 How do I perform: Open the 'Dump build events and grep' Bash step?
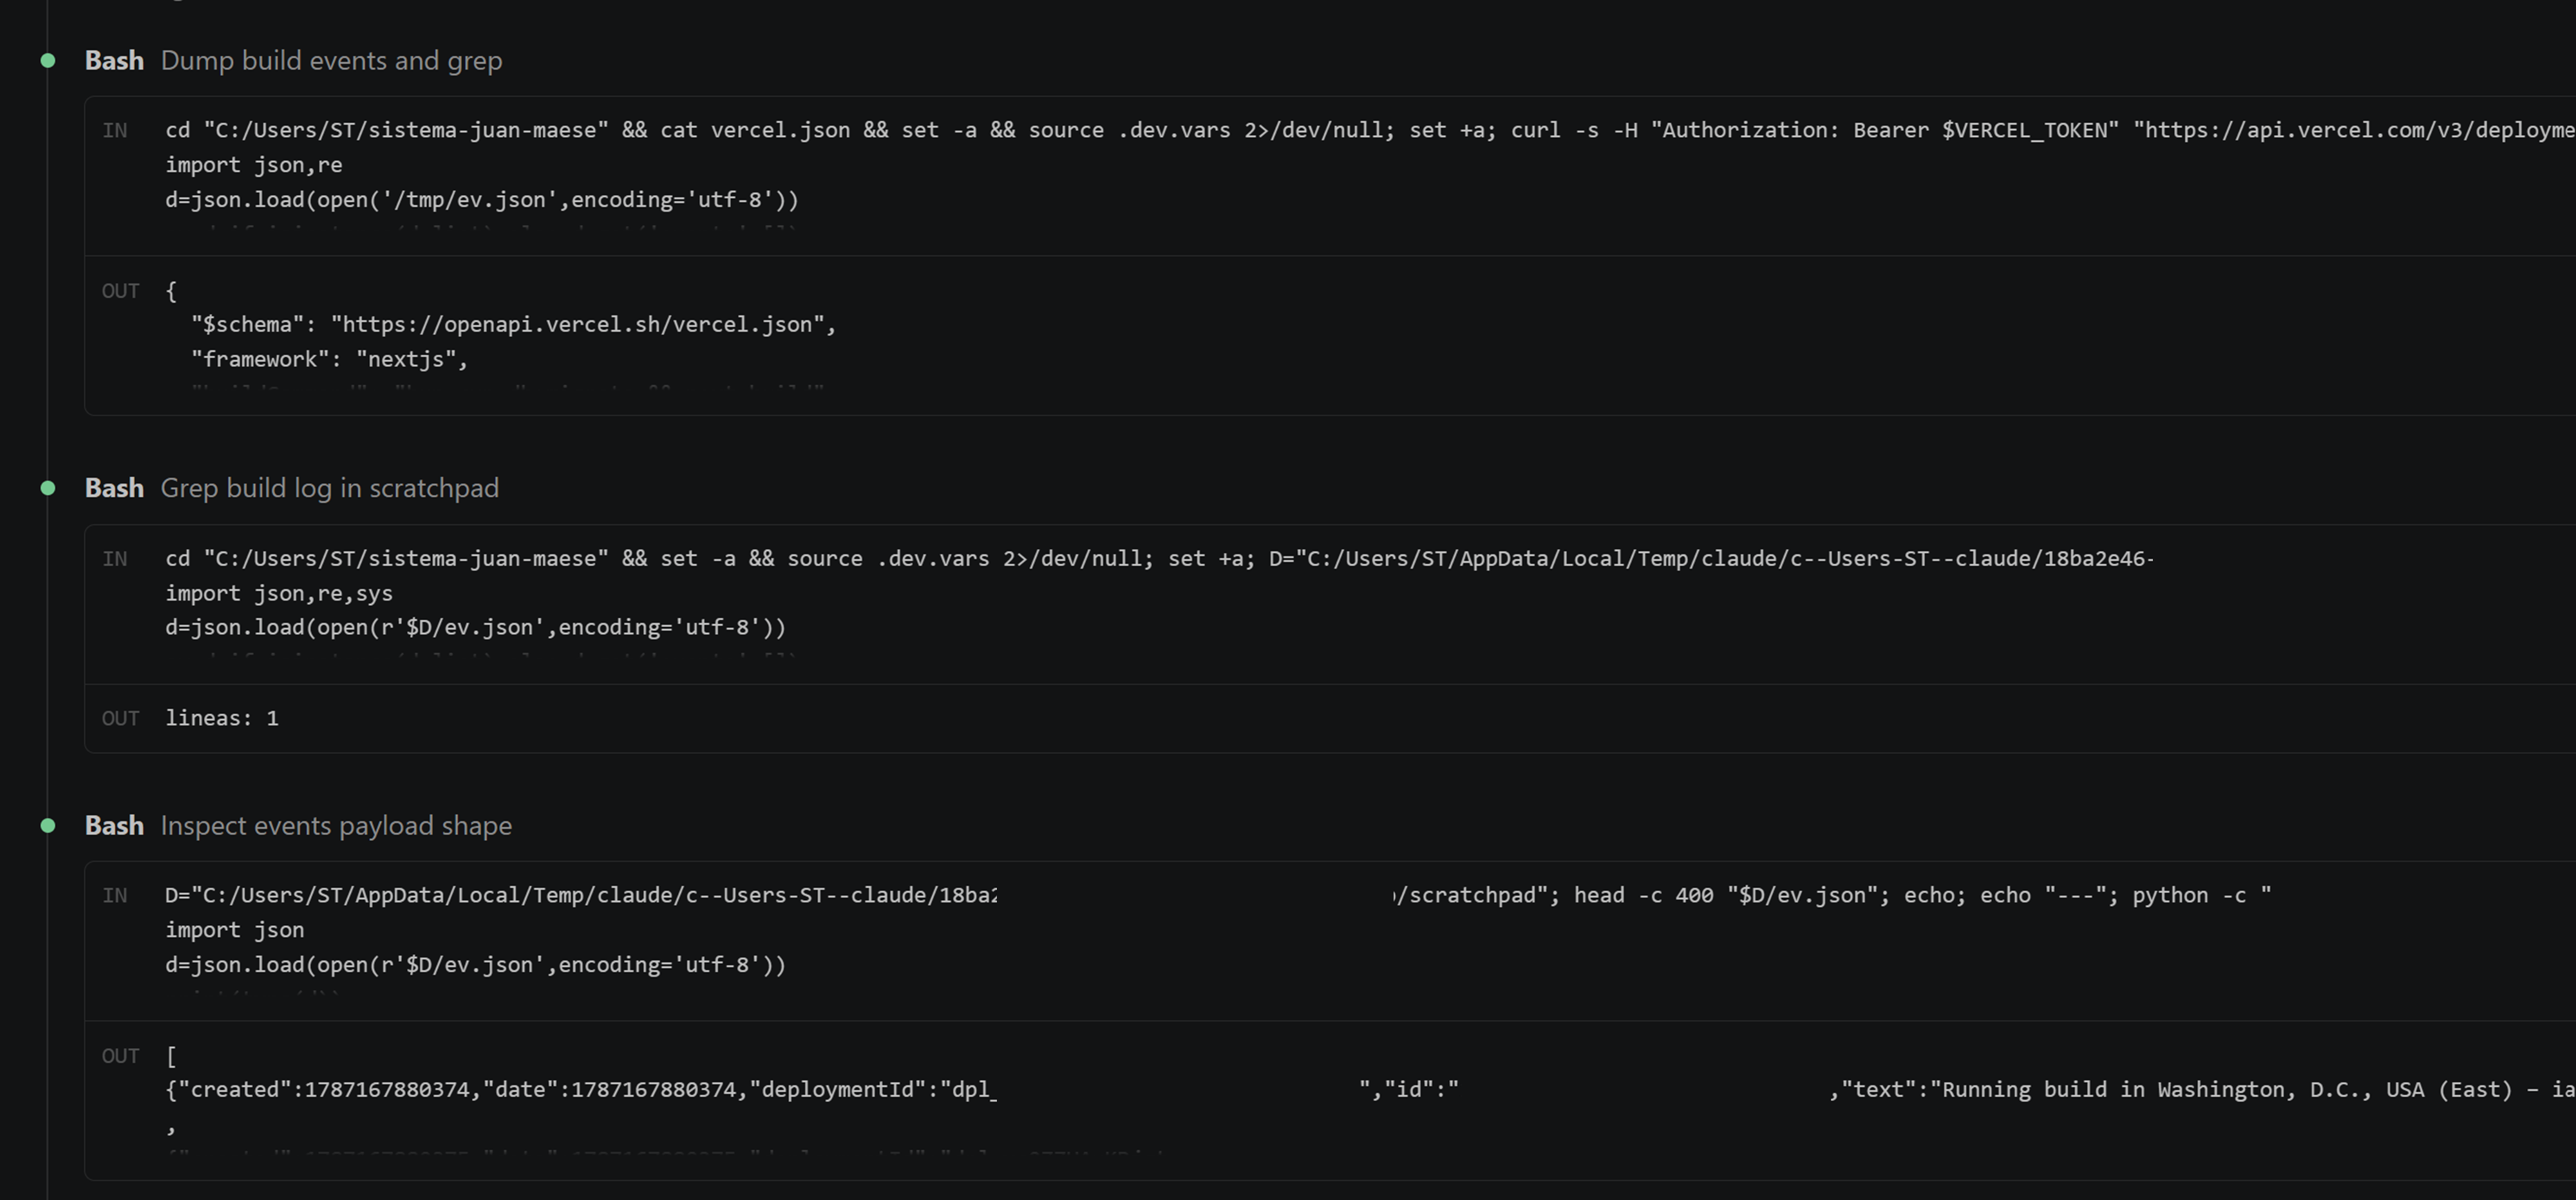tap(293, 61)
